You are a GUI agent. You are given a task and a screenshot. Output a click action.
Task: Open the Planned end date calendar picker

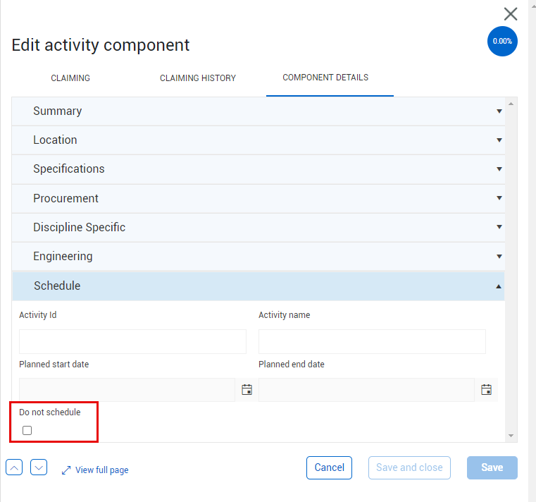point(486,389)
